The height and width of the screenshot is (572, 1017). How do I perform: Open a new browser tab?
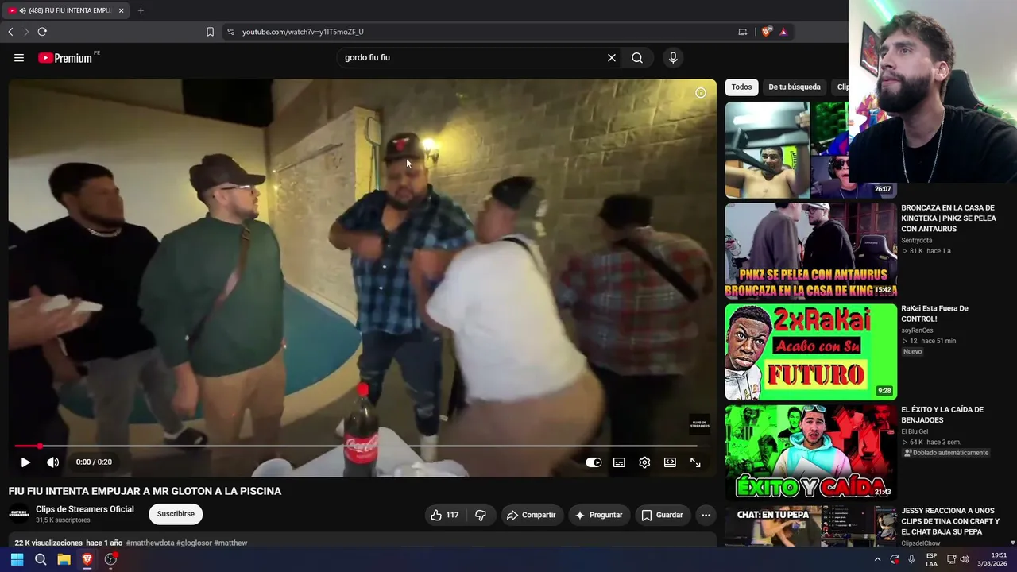click(x=141, y=10)
